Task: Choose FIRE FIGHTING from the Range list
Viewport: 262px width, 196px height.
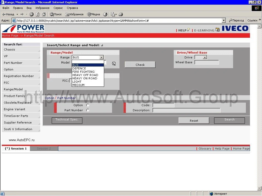Action: [83, 72]
